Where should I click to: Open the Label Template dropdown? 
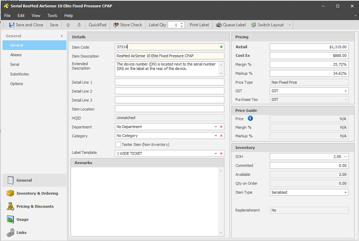[216, 153]
